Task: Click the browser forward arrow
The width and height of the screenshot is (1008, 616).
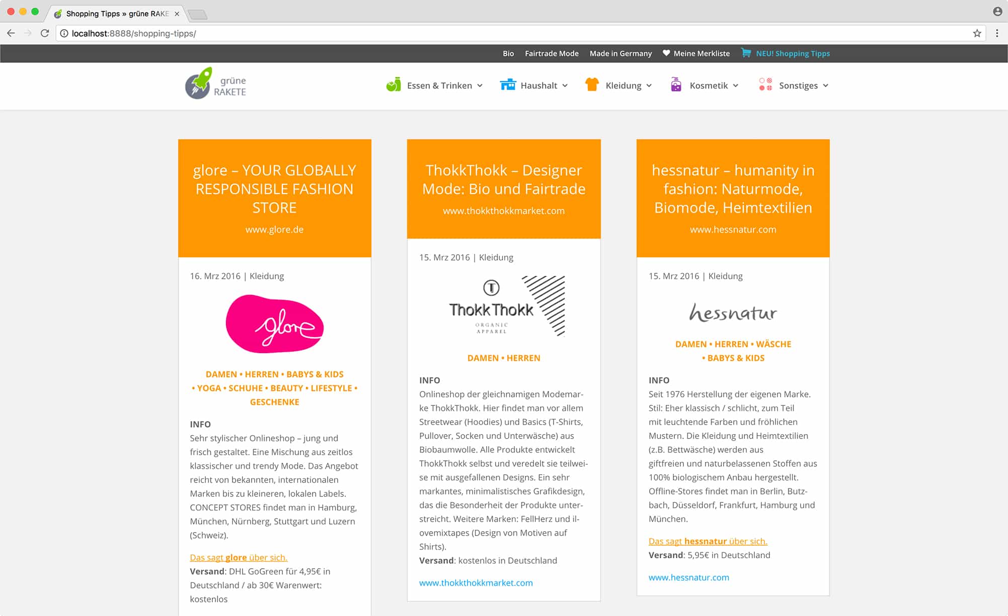Action: 28,33
